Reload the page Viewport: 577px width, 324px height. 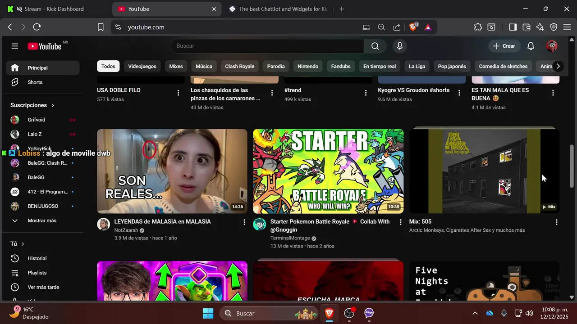[x=37, y=27]
